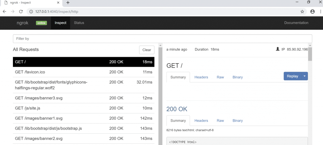The height and width of the screenshot is (145, 323).
Task: Expand the Replay dropdown arrow
Action: [305, 76]
